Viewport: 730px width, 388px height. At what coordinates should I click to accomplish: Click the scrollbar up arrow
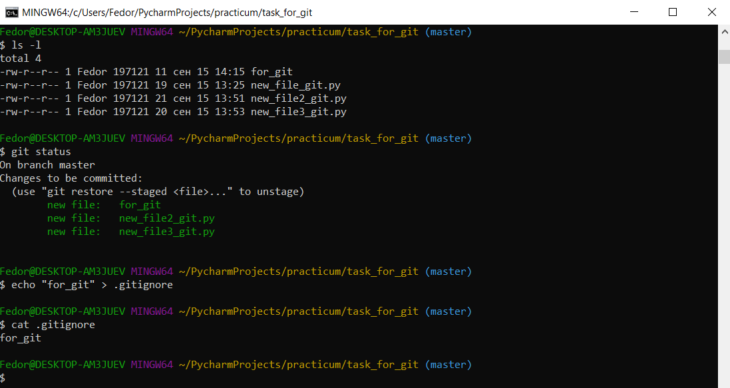[x=724, y=31]
